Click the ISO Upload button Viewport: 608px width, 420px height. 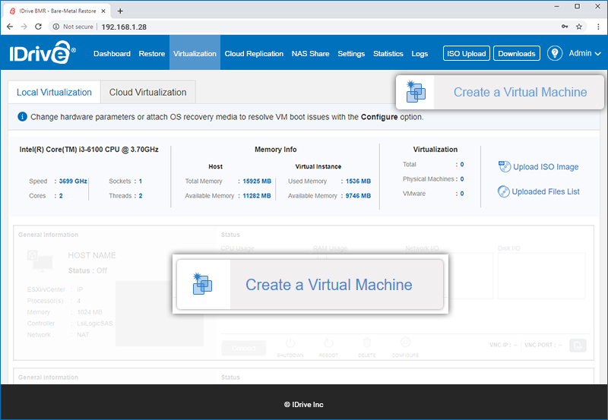(467, 53)
